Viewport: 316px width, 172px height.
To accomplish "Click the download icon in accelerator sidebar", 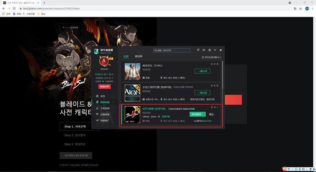I will point(97,108).
